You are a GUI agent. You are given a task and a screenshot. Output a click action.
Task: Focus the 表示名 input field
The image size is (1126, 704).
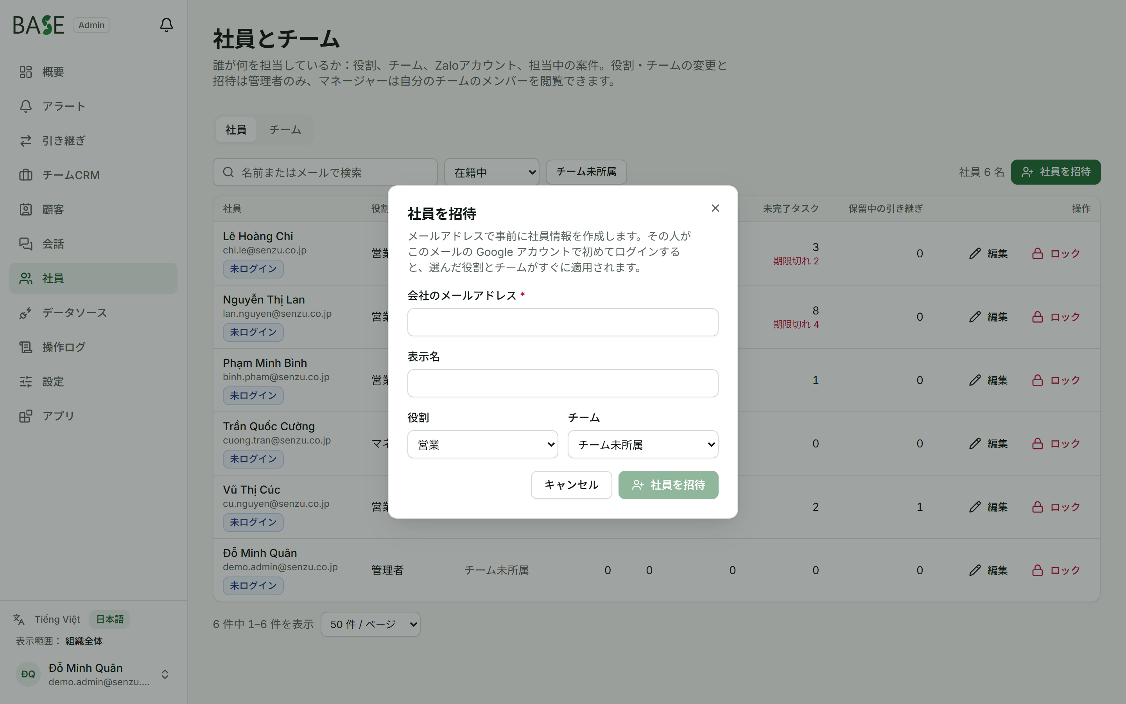pyautogui.click(x=563, y=383)
